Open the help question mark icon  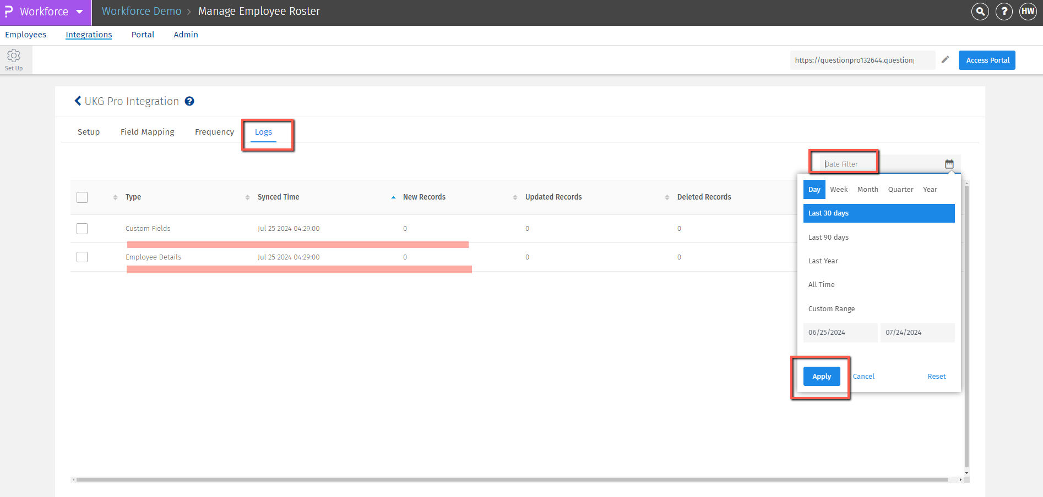coord(1004,12)
